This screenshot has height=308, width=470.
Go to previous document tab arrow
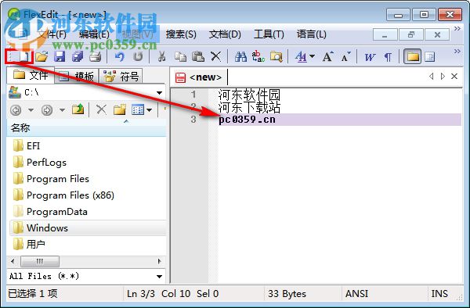point(432,77)
